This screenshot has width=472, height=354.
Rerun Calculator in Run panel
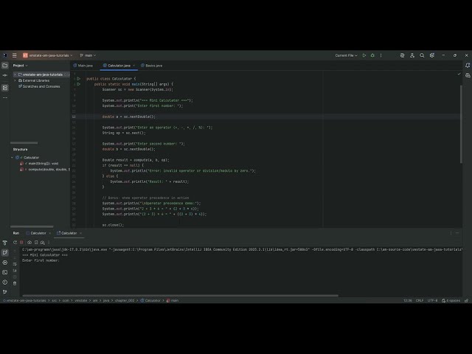point(15,243)
